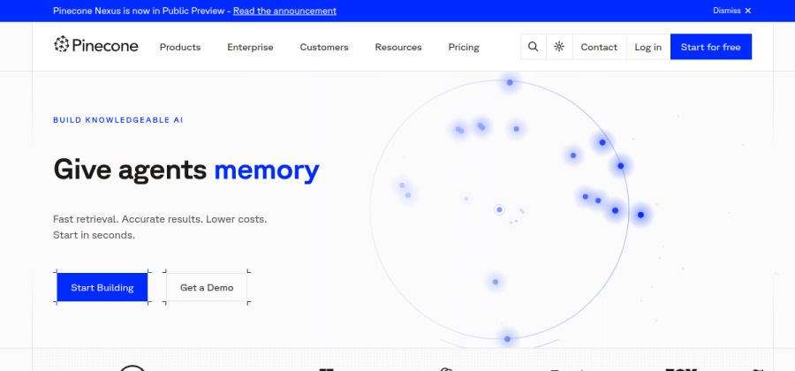Click the Log in button
Viewport: 795px width, 371px height.
click(648, 47)
